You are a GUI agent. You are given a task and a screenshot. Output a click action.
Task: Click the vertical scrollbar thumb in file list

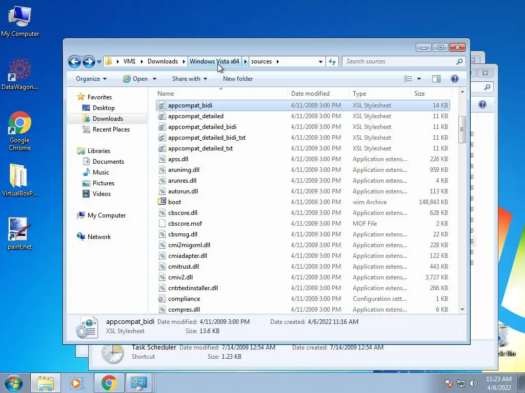(x=462, y=129)
